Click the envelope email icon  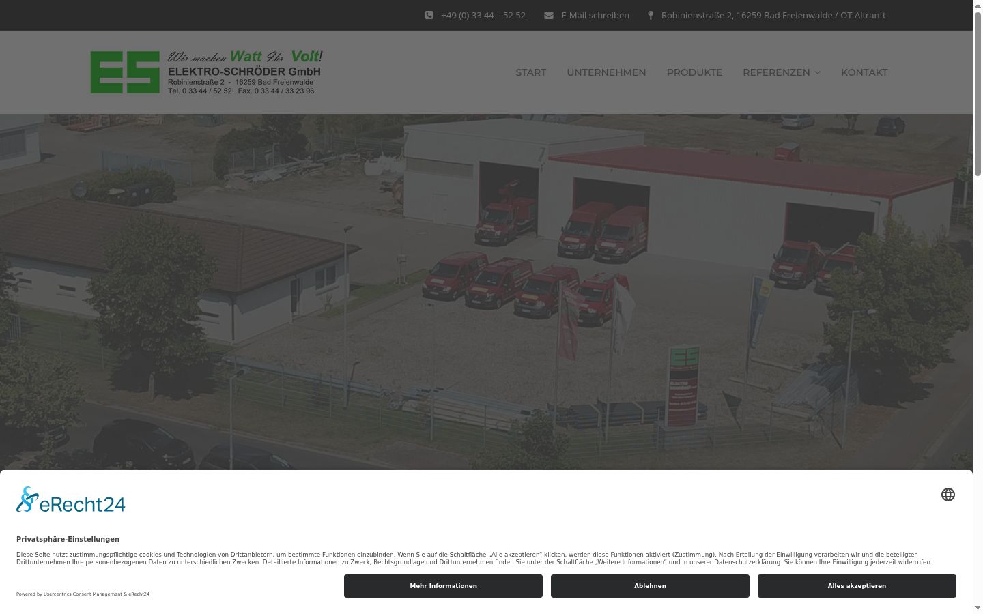549,15
